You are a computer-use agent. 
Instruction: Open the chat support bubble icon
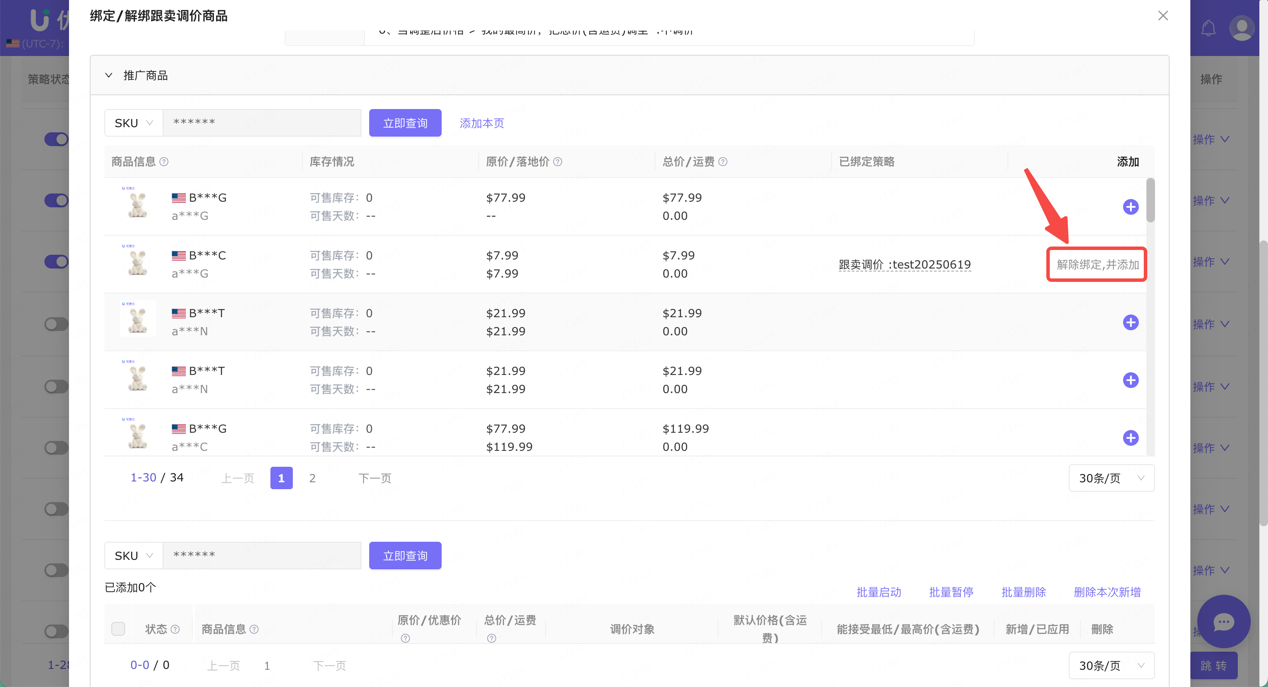pos(1223,621)
